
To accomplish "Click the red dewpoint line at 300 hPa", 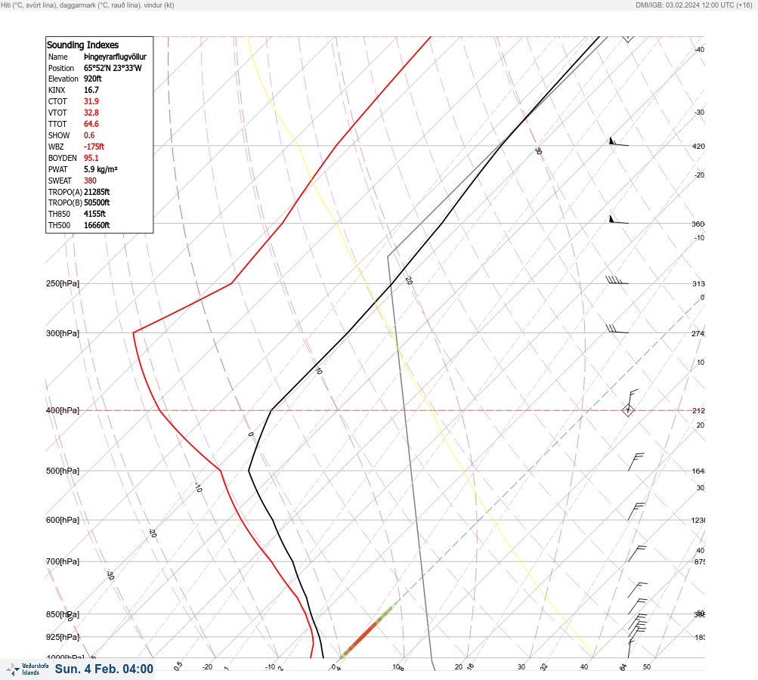I will (134, 332).
